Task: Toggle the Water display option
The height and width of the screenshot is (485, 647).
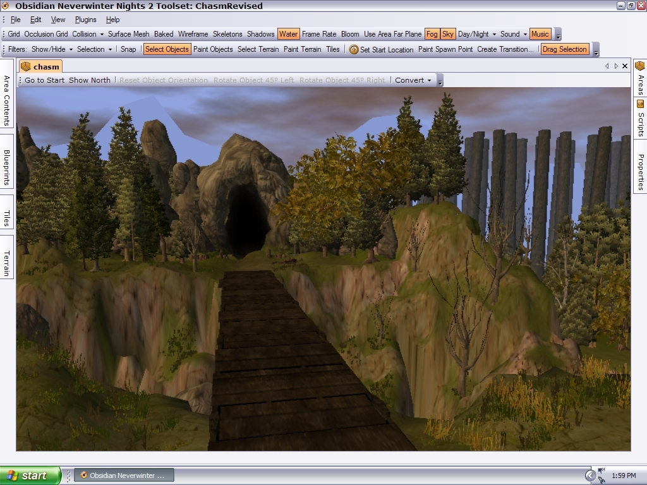Action: click(288, 34)
